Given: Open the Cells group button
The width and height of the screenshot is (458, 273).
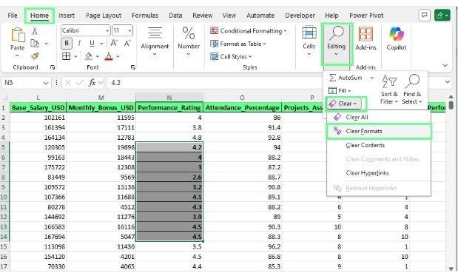Looking at the screenshot, I should pyautogui.click(x=309, y=41).
